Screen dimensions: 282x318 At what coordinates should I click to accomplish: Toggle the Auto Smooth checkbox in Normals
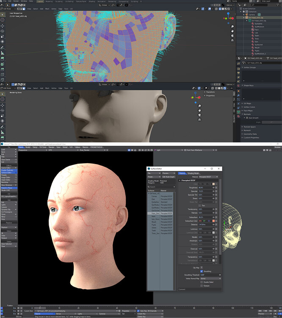tap(247, 118)
